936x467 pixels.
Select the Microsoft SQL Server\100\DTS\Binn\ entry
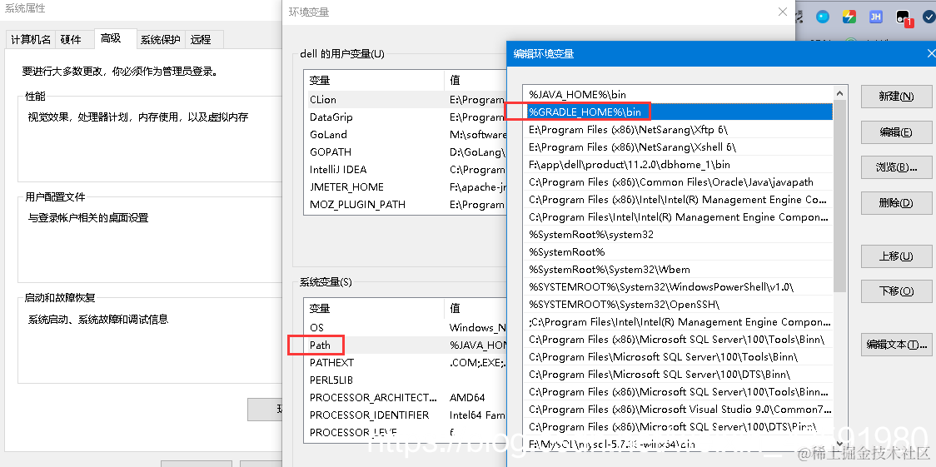(x=678, y=374)
